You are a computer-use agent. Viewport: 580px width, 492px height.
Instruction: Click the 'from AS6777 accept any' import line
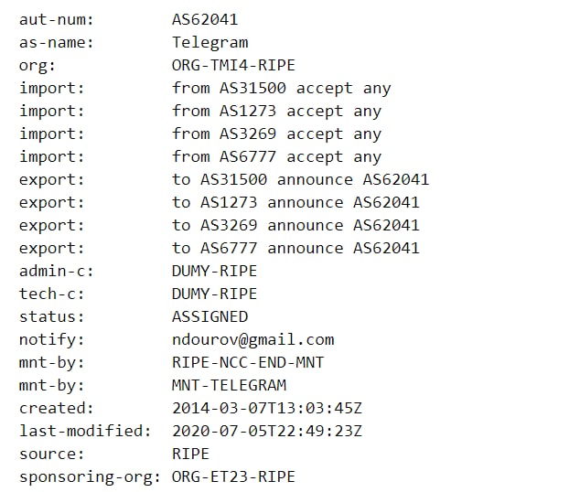coord(276,156)
